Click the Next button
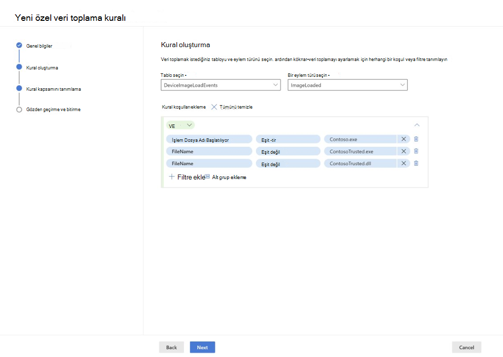This screenshot has width=503, height=357. pyautogui.click(x=202, y=347)
